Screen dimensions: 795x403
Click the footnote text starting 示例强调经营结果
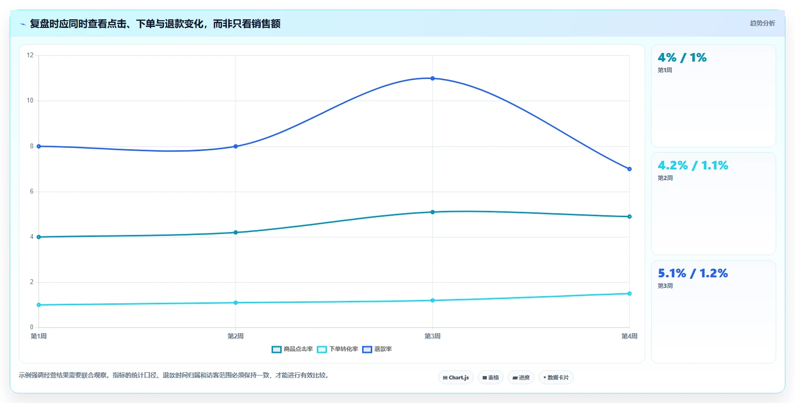pyautogui.click(x=175, y=375)
